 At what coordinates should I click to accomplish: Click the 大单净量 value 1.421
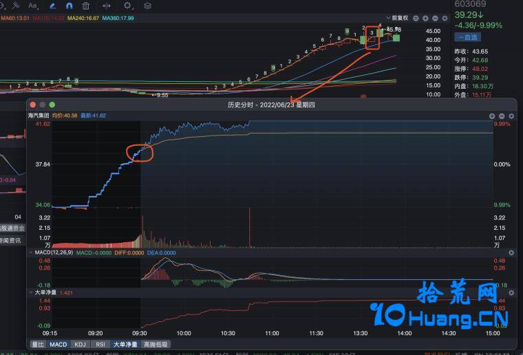66,292
